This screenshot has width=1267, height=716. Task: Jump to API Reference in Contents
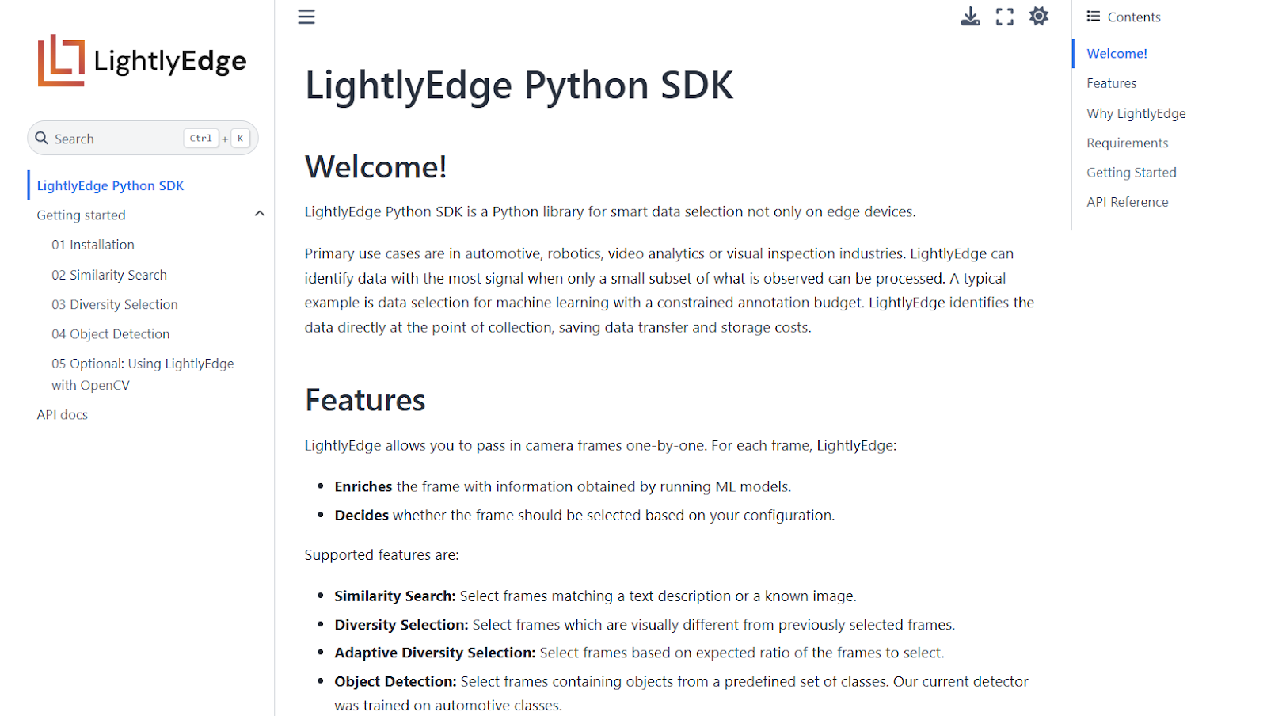coord(1127,202)
